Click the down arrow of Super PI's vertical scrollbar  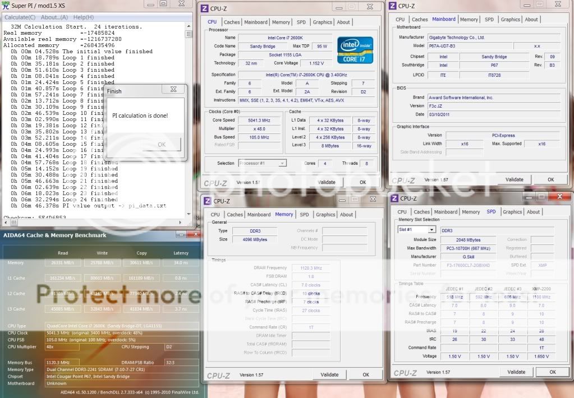(189, 214)
